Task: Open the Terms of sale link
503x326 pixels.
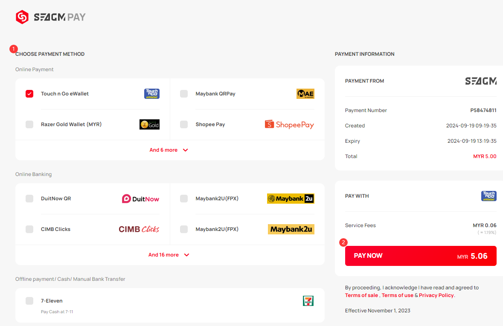Action: pos(361,295)
